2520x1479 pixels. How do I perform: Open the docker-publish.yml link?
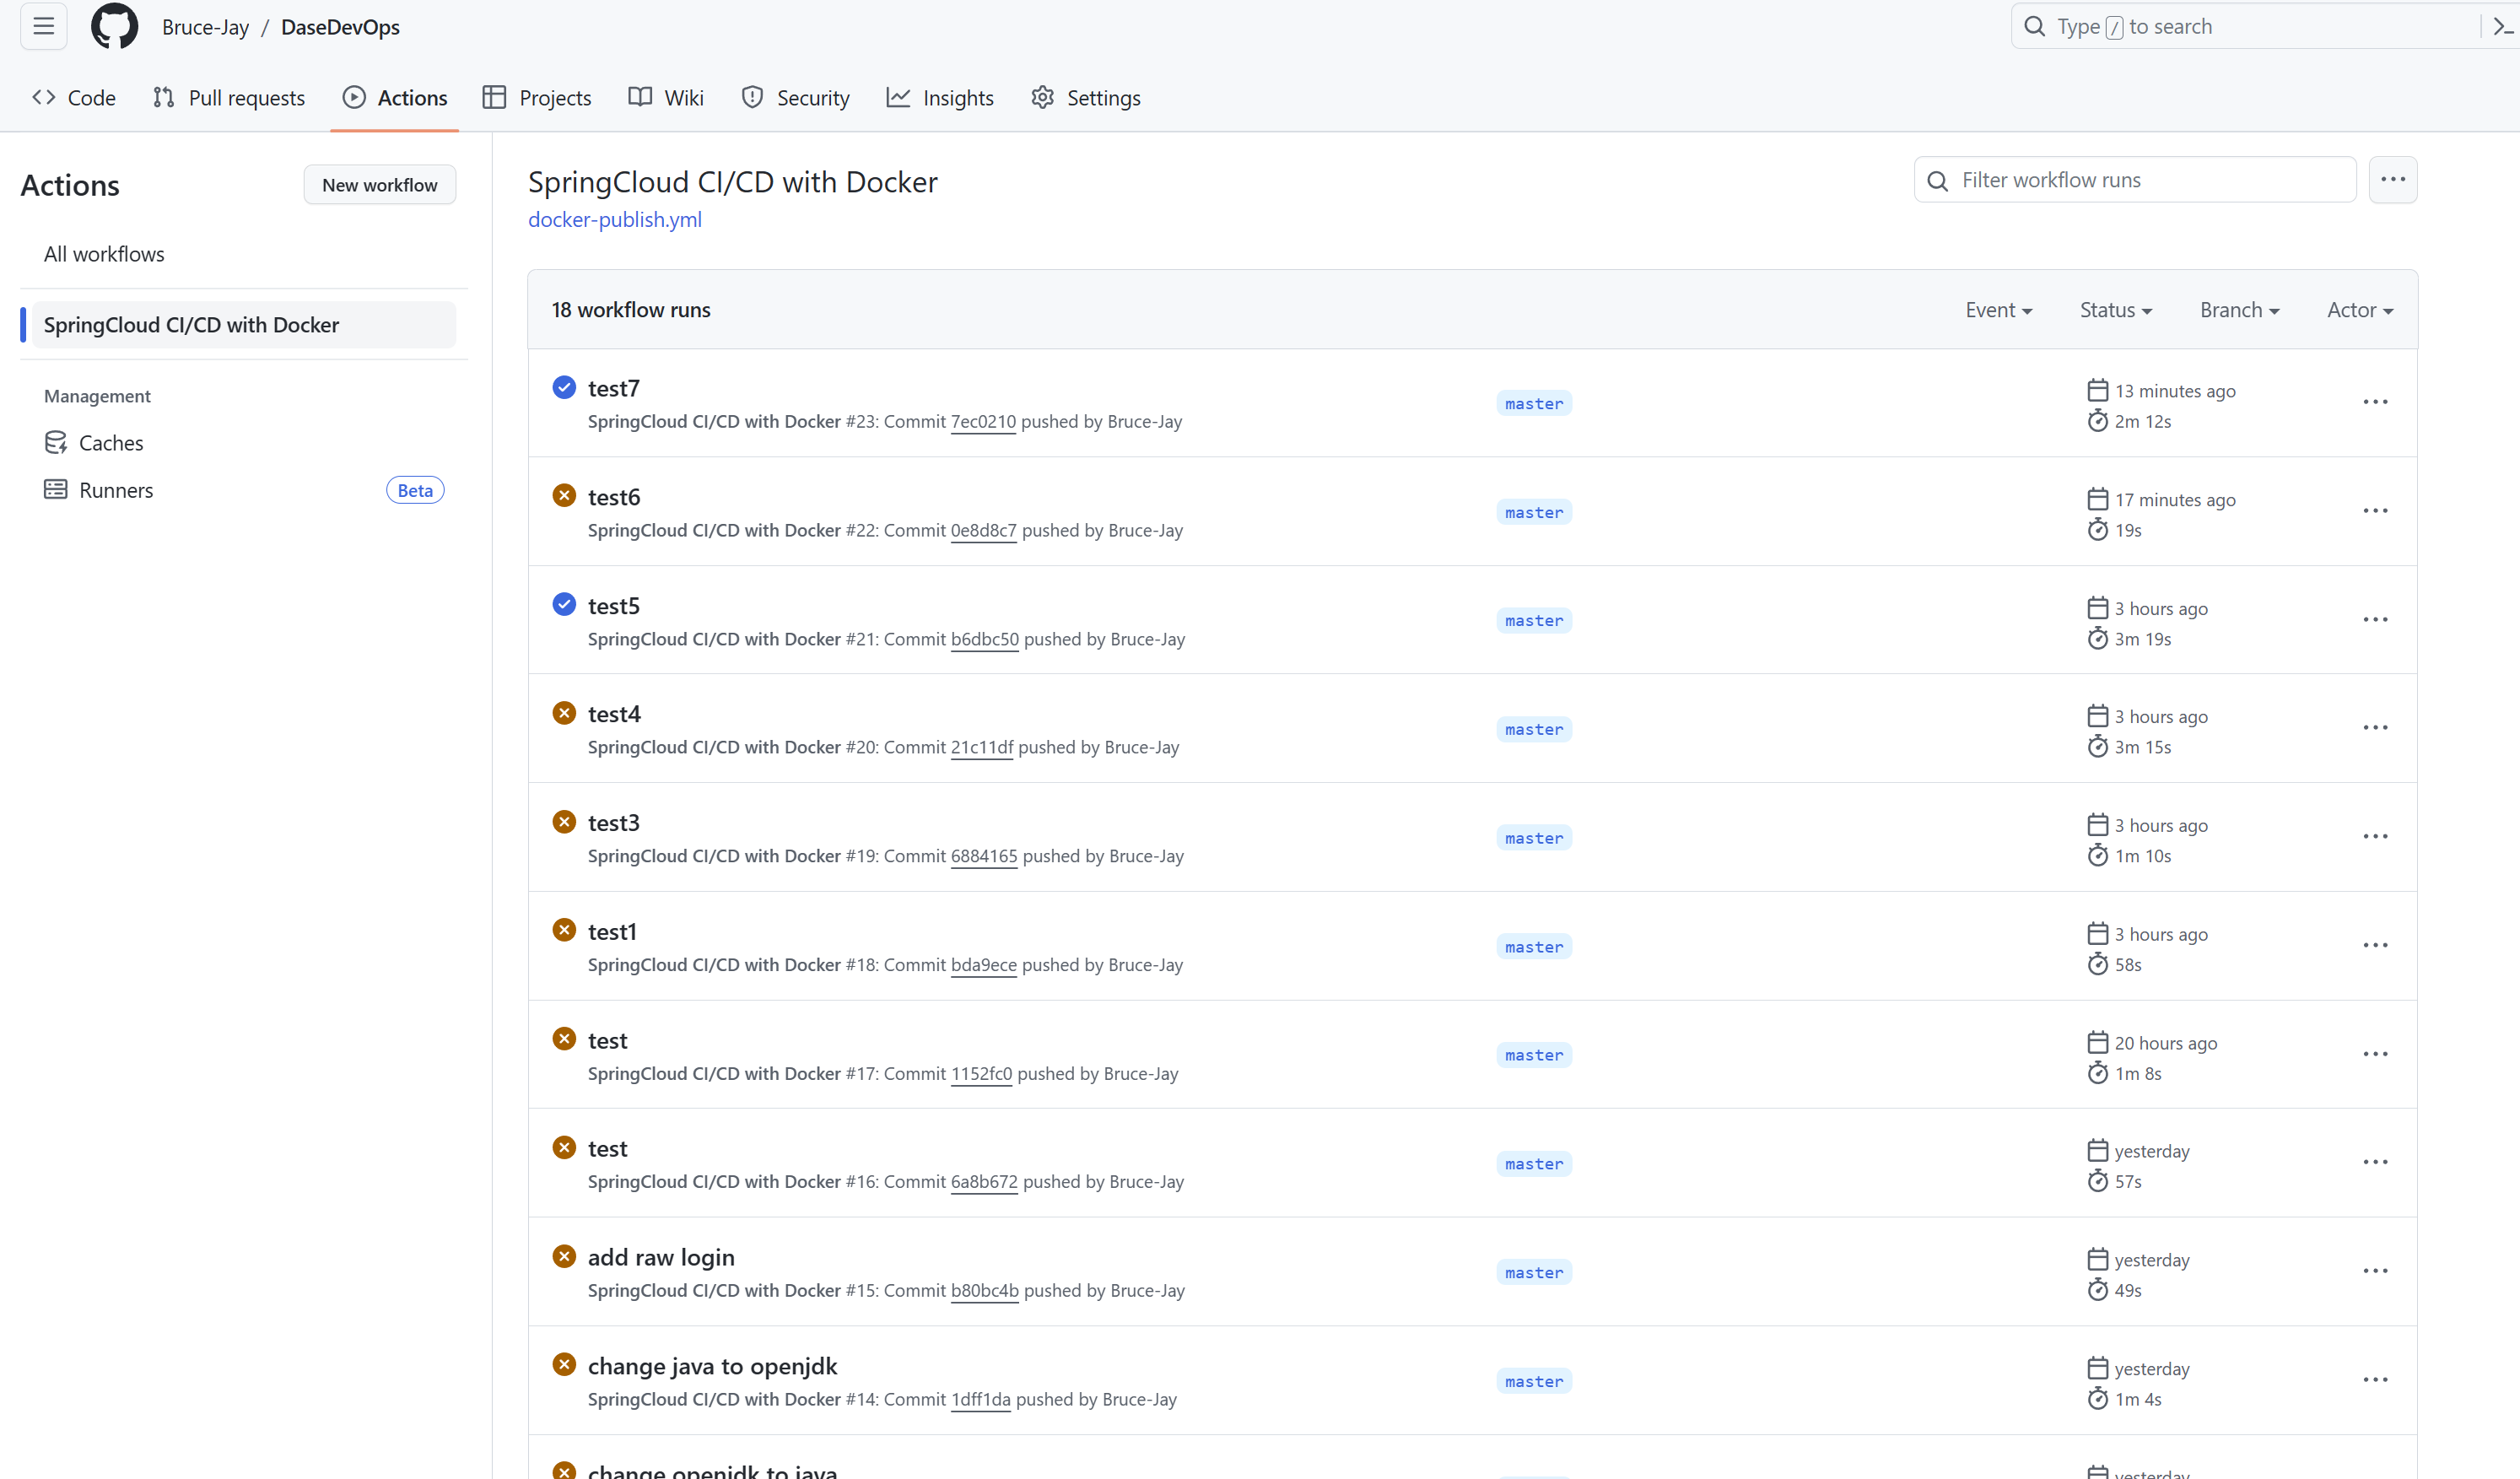click(614, 220)
